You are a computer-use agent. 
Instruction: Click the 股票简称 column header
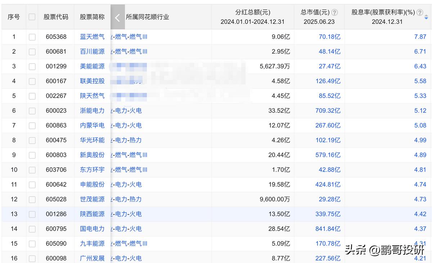coord(92,17)
